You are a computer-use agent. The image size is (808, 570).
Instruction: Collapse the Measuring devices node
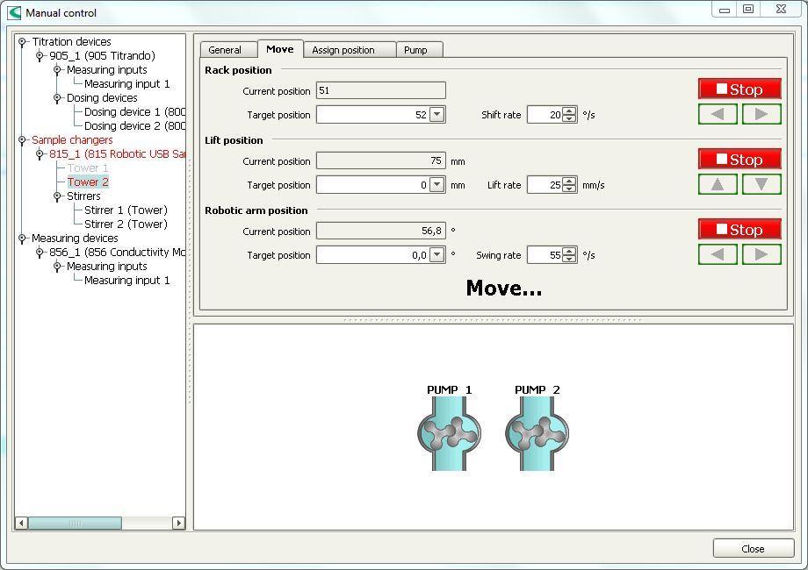(x=22, y=239)
